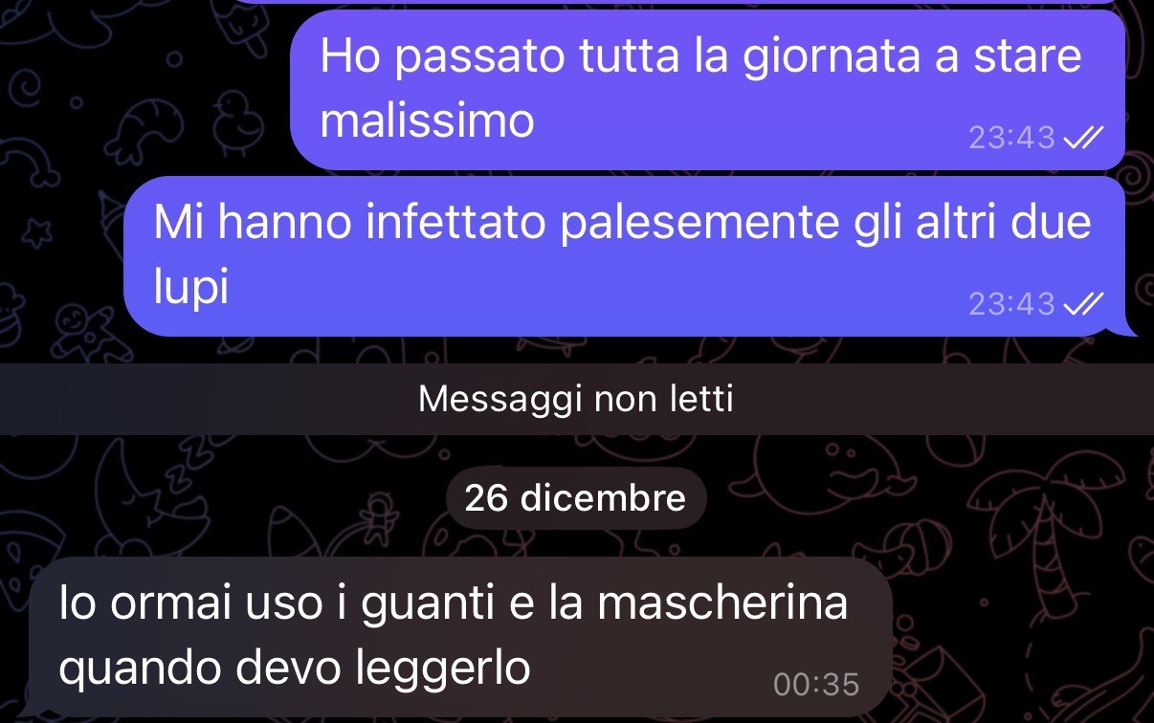The width and height of the screenshot is (1154, 723).
Task: Click the word "malissimo" in the first bubble
Action: [x=427, y=121]
